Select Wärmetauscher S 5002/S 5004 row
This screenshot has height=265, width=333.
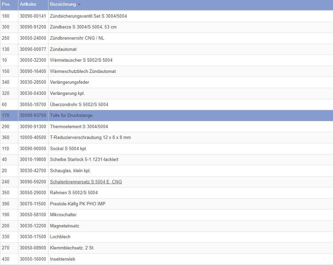pyautogui.click(x=81, y=60)
